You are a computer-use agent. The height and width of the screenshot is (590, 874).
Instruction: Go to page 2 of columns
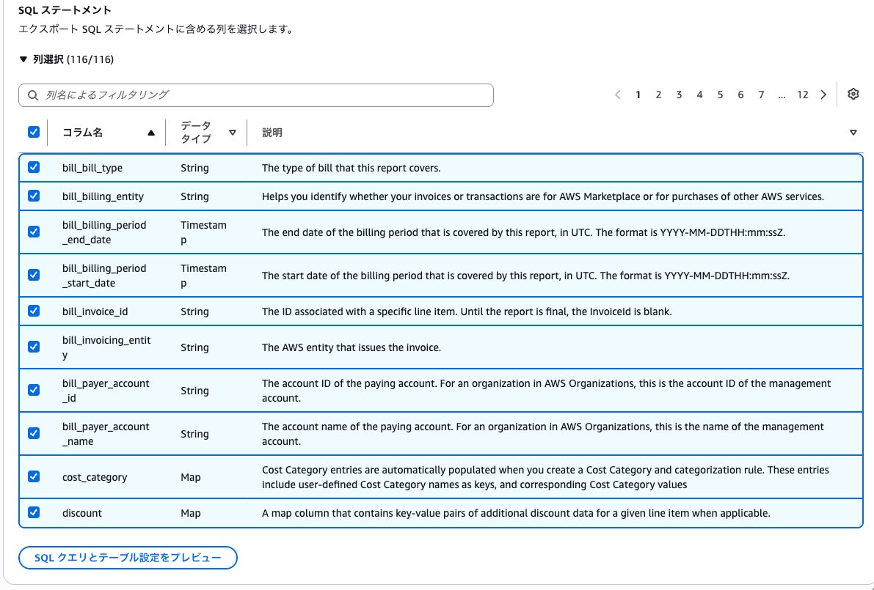point(658,95)
